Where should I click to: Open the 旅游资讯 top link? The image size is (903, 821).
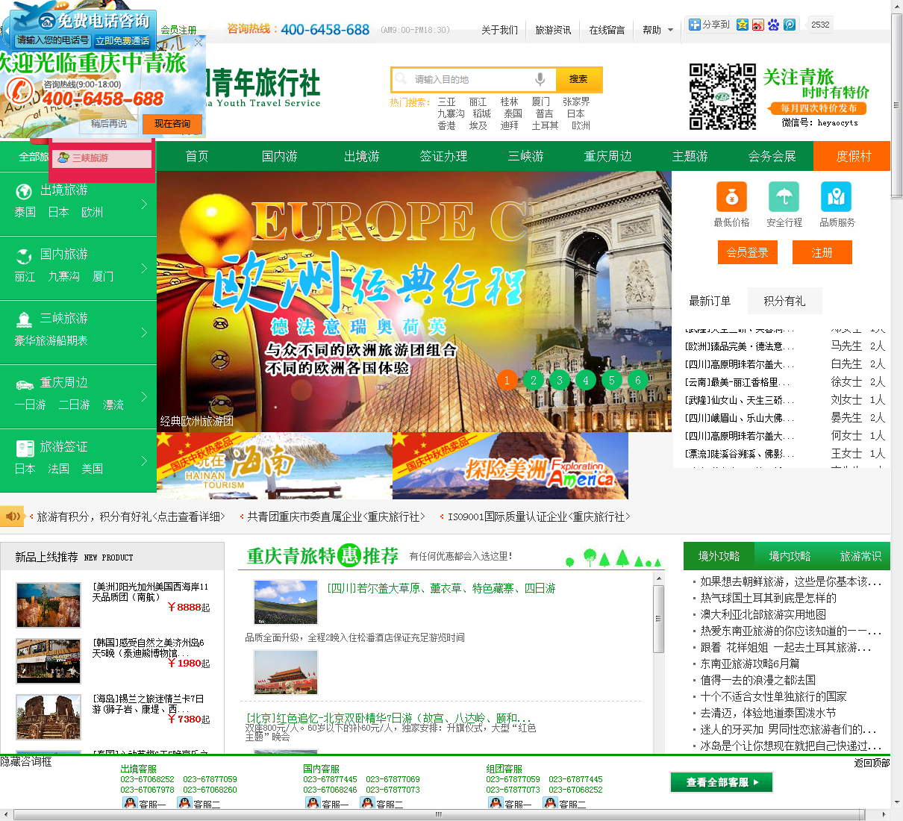coord(553,30)
